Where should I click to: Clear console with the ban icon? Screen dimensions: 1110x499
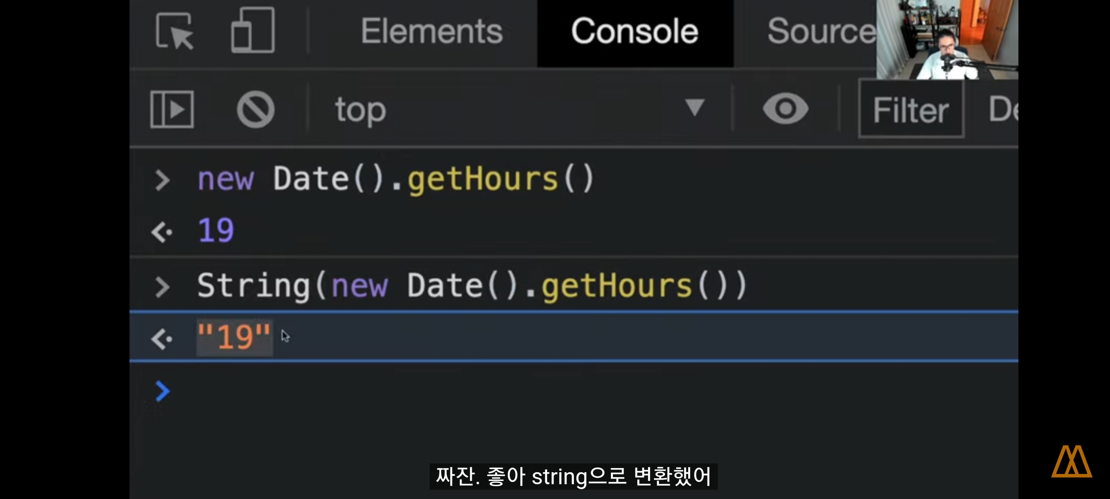tap(255, 110)
